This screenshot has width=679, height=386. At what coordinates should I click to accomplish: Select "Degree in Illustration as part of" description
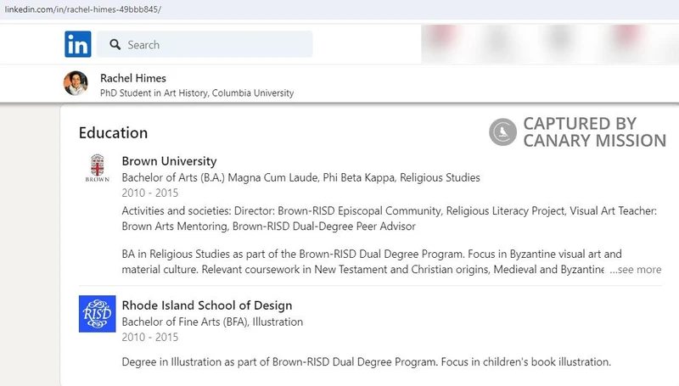point(367,361)
